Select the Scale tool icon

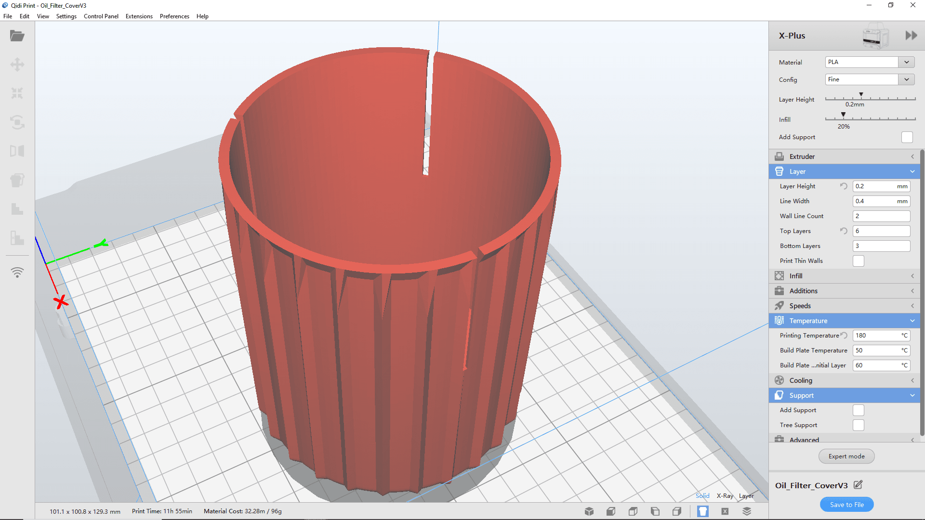click(x=17, y=93)
